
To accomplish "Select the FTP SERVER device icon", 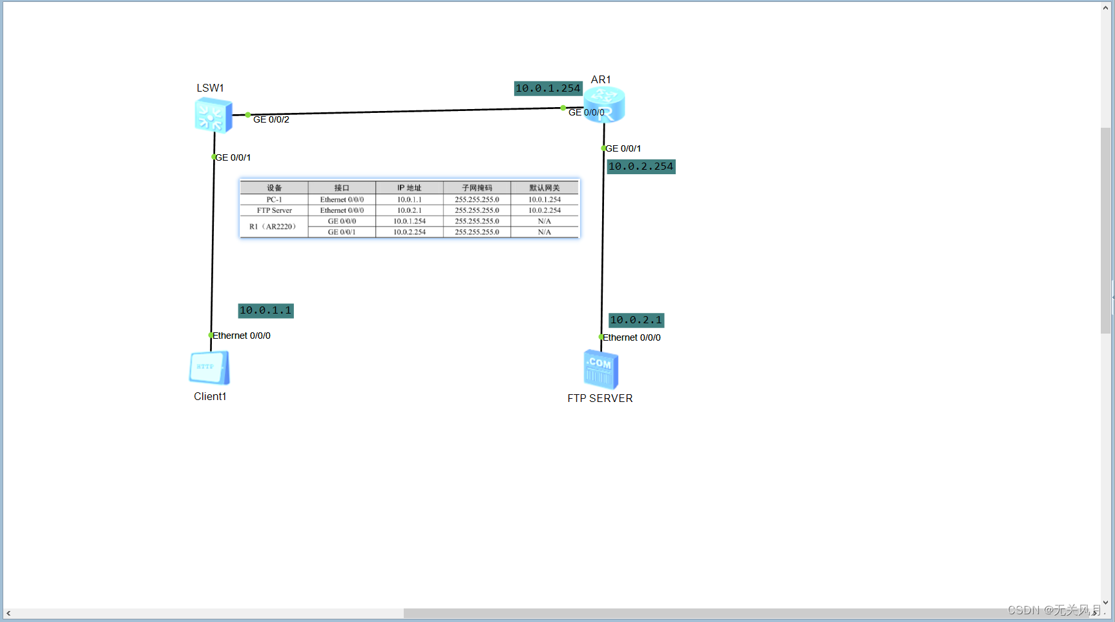I will (x=601, y=369).
